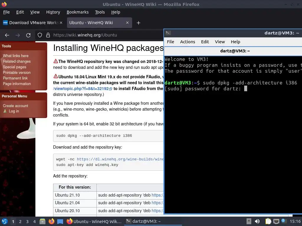Click the taskbar clock showing 15:16
The width and height of the screenshot is (302, 226).
point(295,221)
